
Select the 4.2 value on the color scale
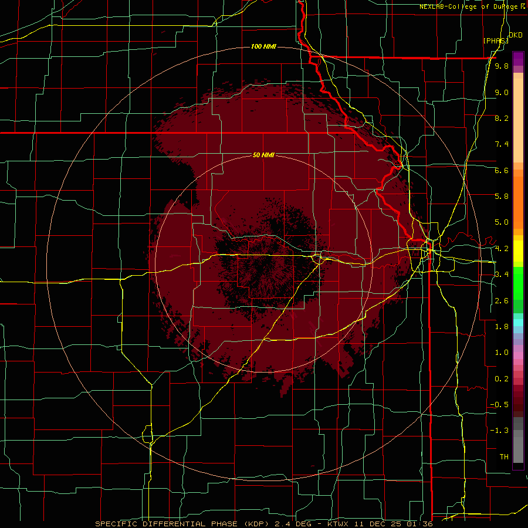click(502, 249)
